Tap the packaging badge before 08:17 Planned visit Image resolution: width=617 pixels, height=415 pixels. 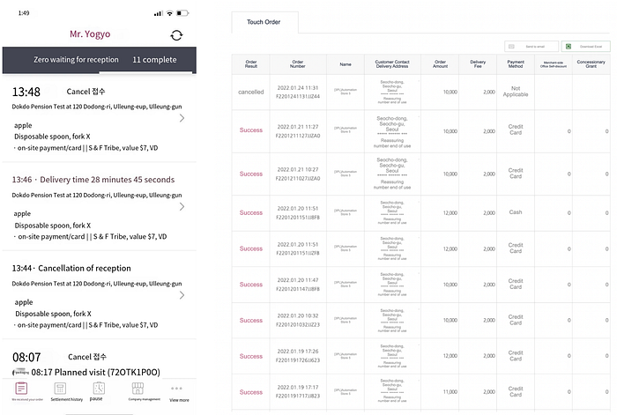click(20, 372)
